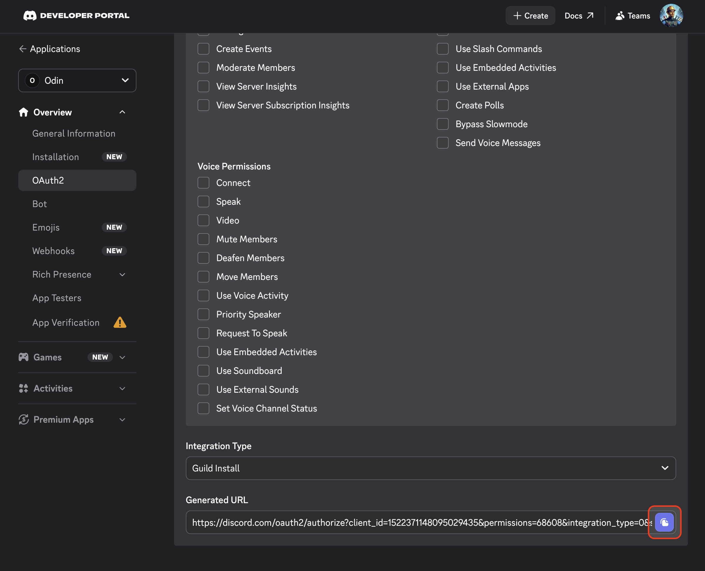Check Use Embedded Activities under Voice Permissions
Screen dimensions: 705x571
203,352
